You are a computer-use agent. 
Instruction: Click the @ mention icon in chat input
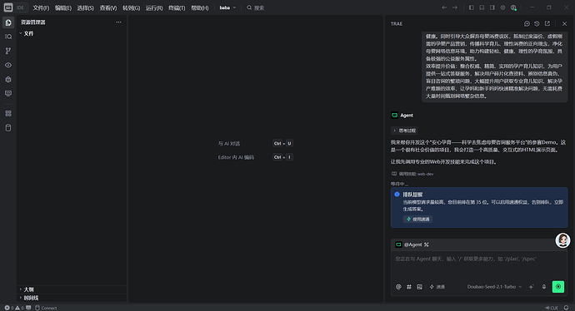click(x=398, y=287)
